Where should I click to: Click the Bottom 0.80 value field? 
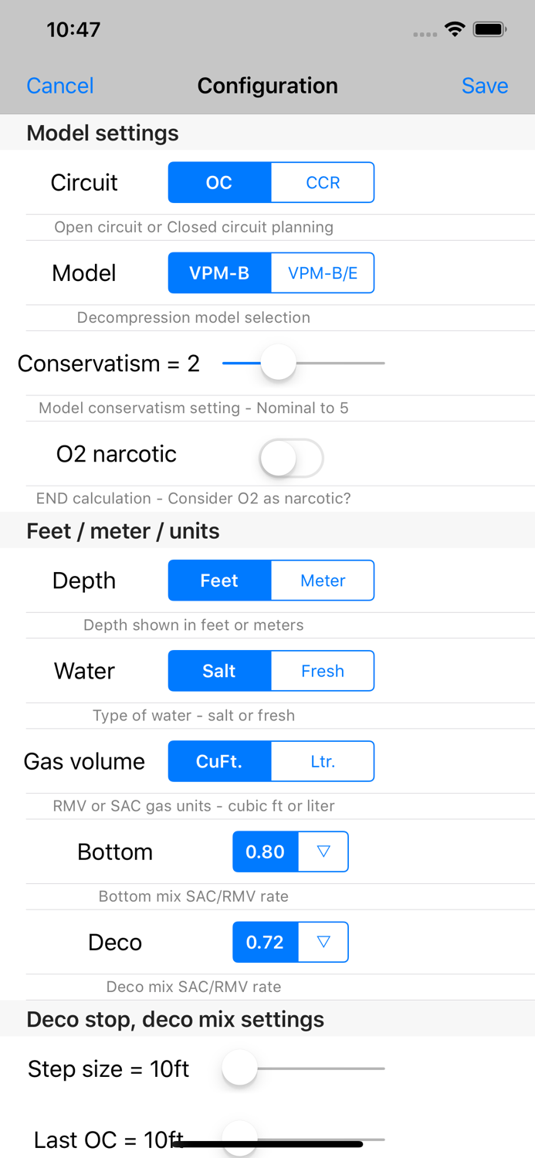click(265, 852)
